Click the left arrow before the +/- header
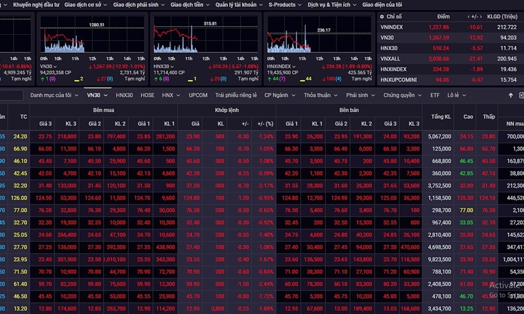Viewport: 524px width, 314px height. [468, 16]
